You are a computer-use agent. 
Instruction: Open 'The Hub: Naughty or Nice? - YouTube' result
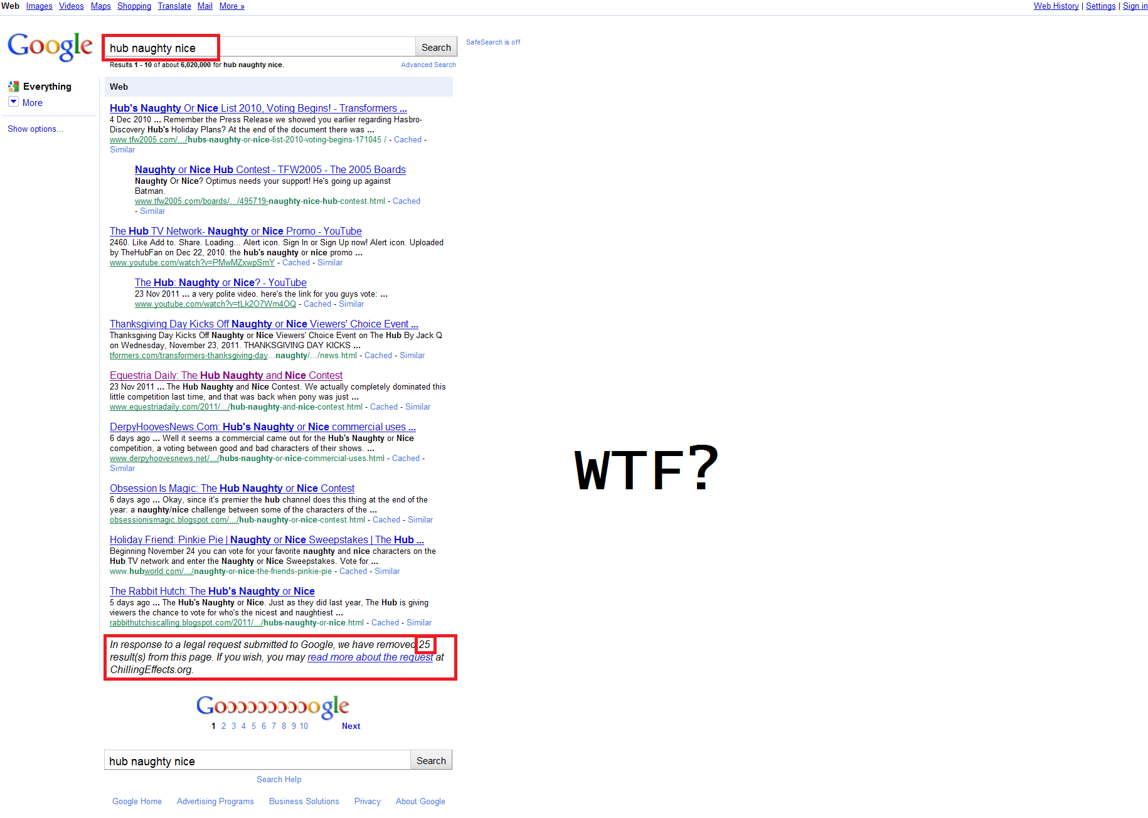[220, 282]
